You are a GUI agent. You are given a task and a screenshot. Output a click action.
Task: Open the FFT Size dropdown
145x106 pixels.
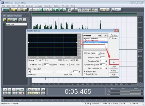[x=99, y=53]
